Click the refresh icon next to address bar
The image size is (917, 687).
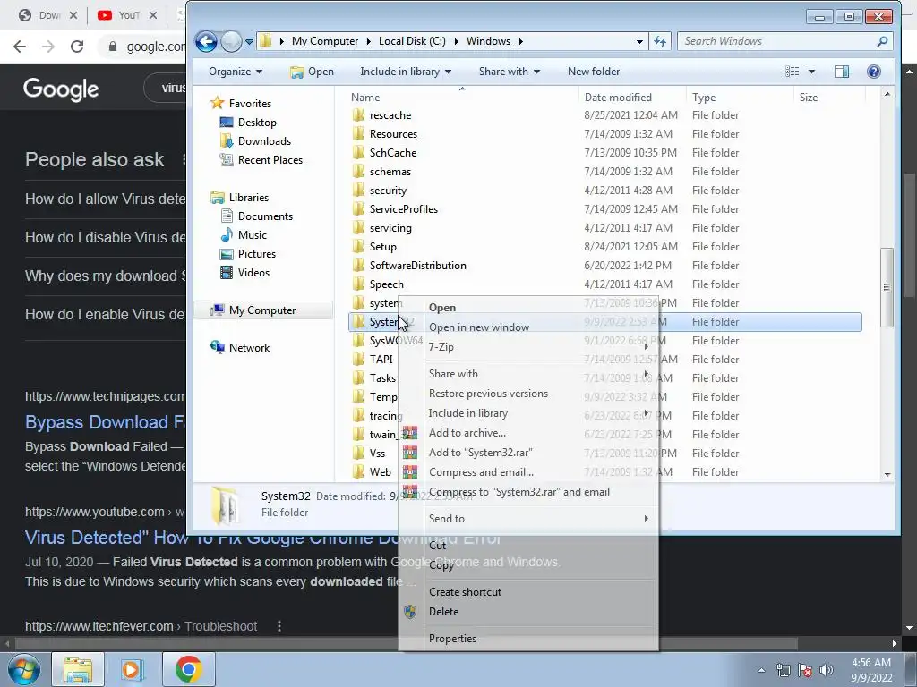point(660,41)
